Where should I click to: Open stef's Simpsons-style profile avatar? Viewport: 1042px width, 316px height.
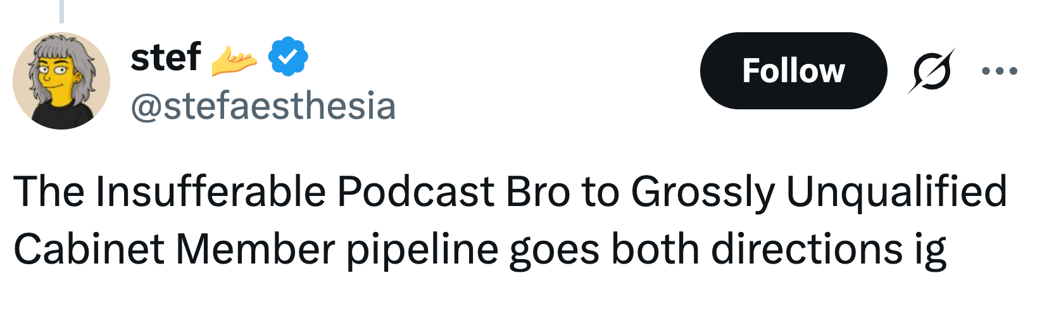coord(61,81)
